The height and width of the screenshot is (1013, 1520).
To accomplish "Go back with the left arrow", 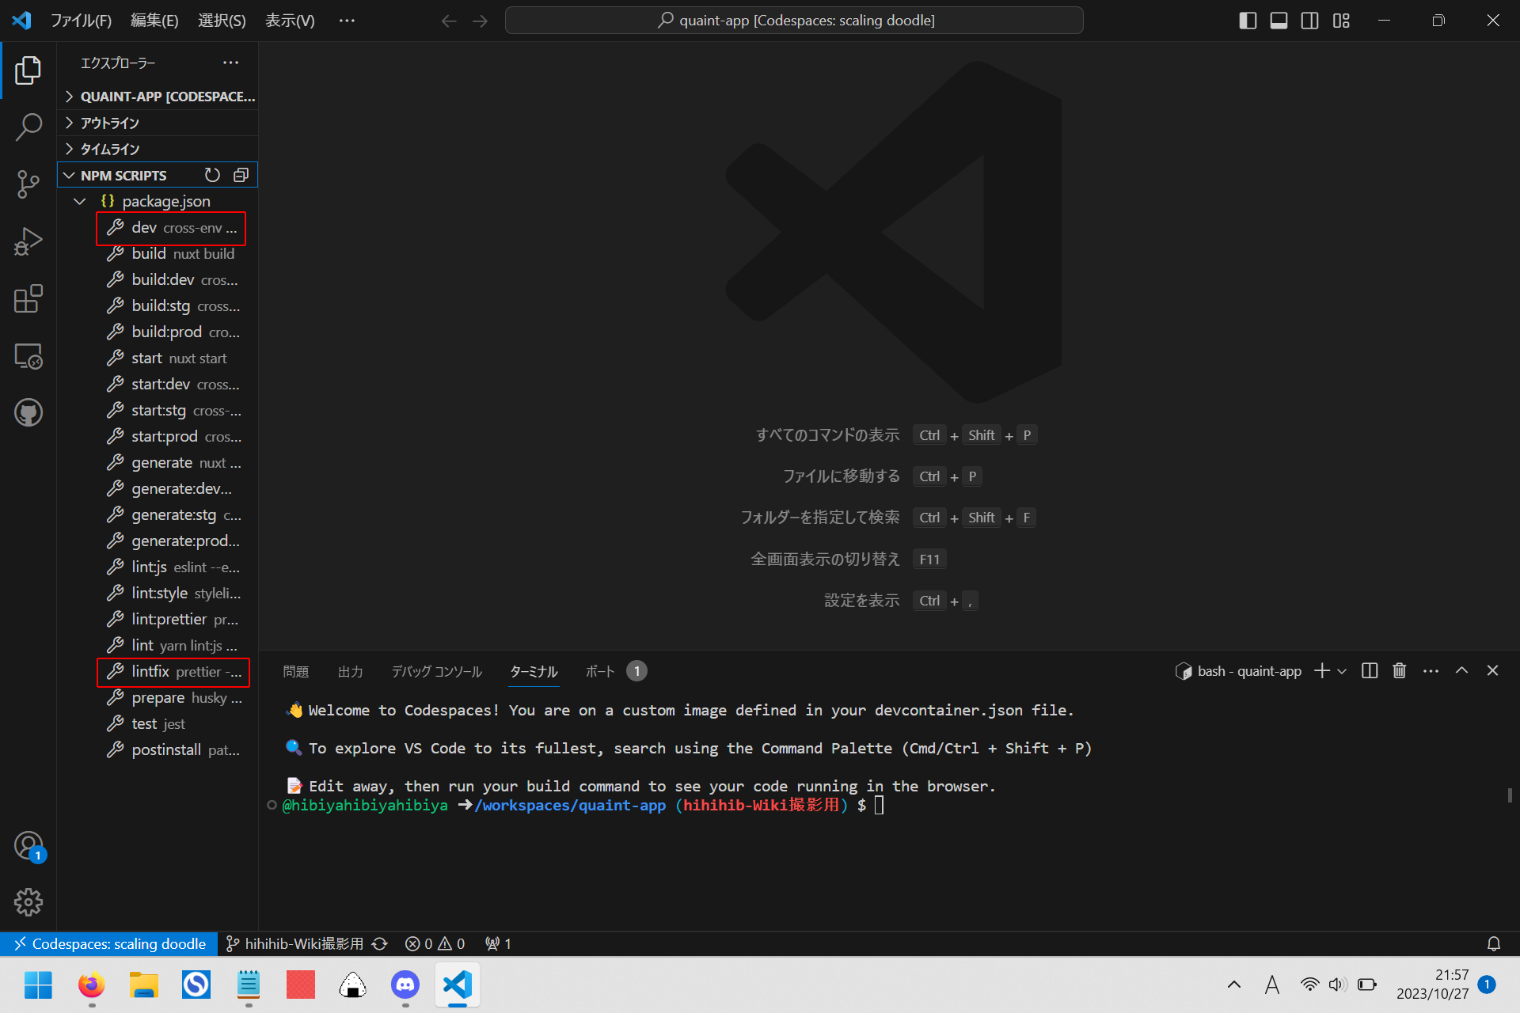I will (x=449, y=21).
